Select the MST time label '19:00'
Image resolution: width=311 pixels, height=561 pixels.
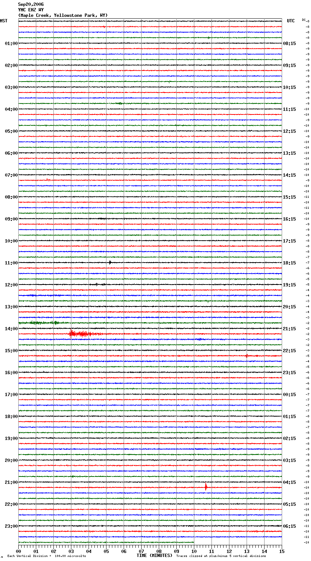click(x=11, y=438)
